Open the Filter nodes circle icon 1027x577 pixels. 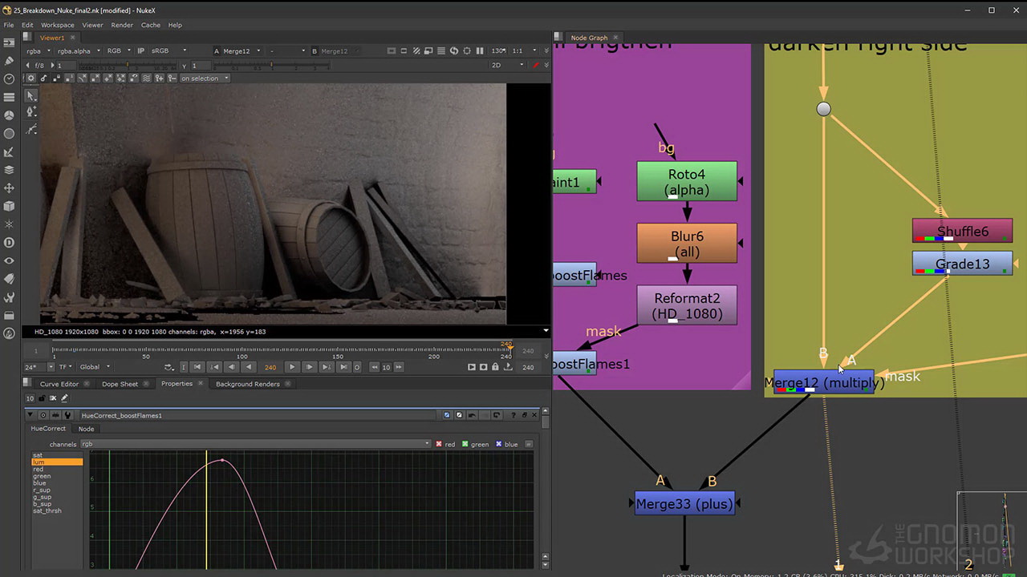coord(9,134)
